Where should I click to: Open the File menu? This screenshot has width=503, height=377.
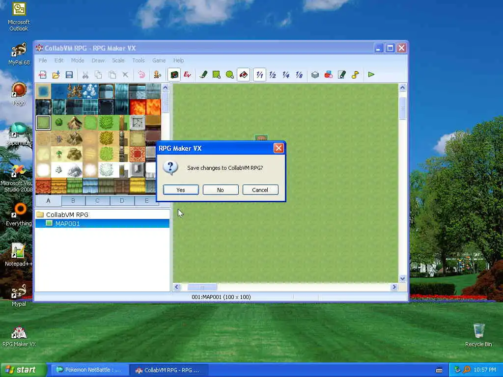coord(43,60)
